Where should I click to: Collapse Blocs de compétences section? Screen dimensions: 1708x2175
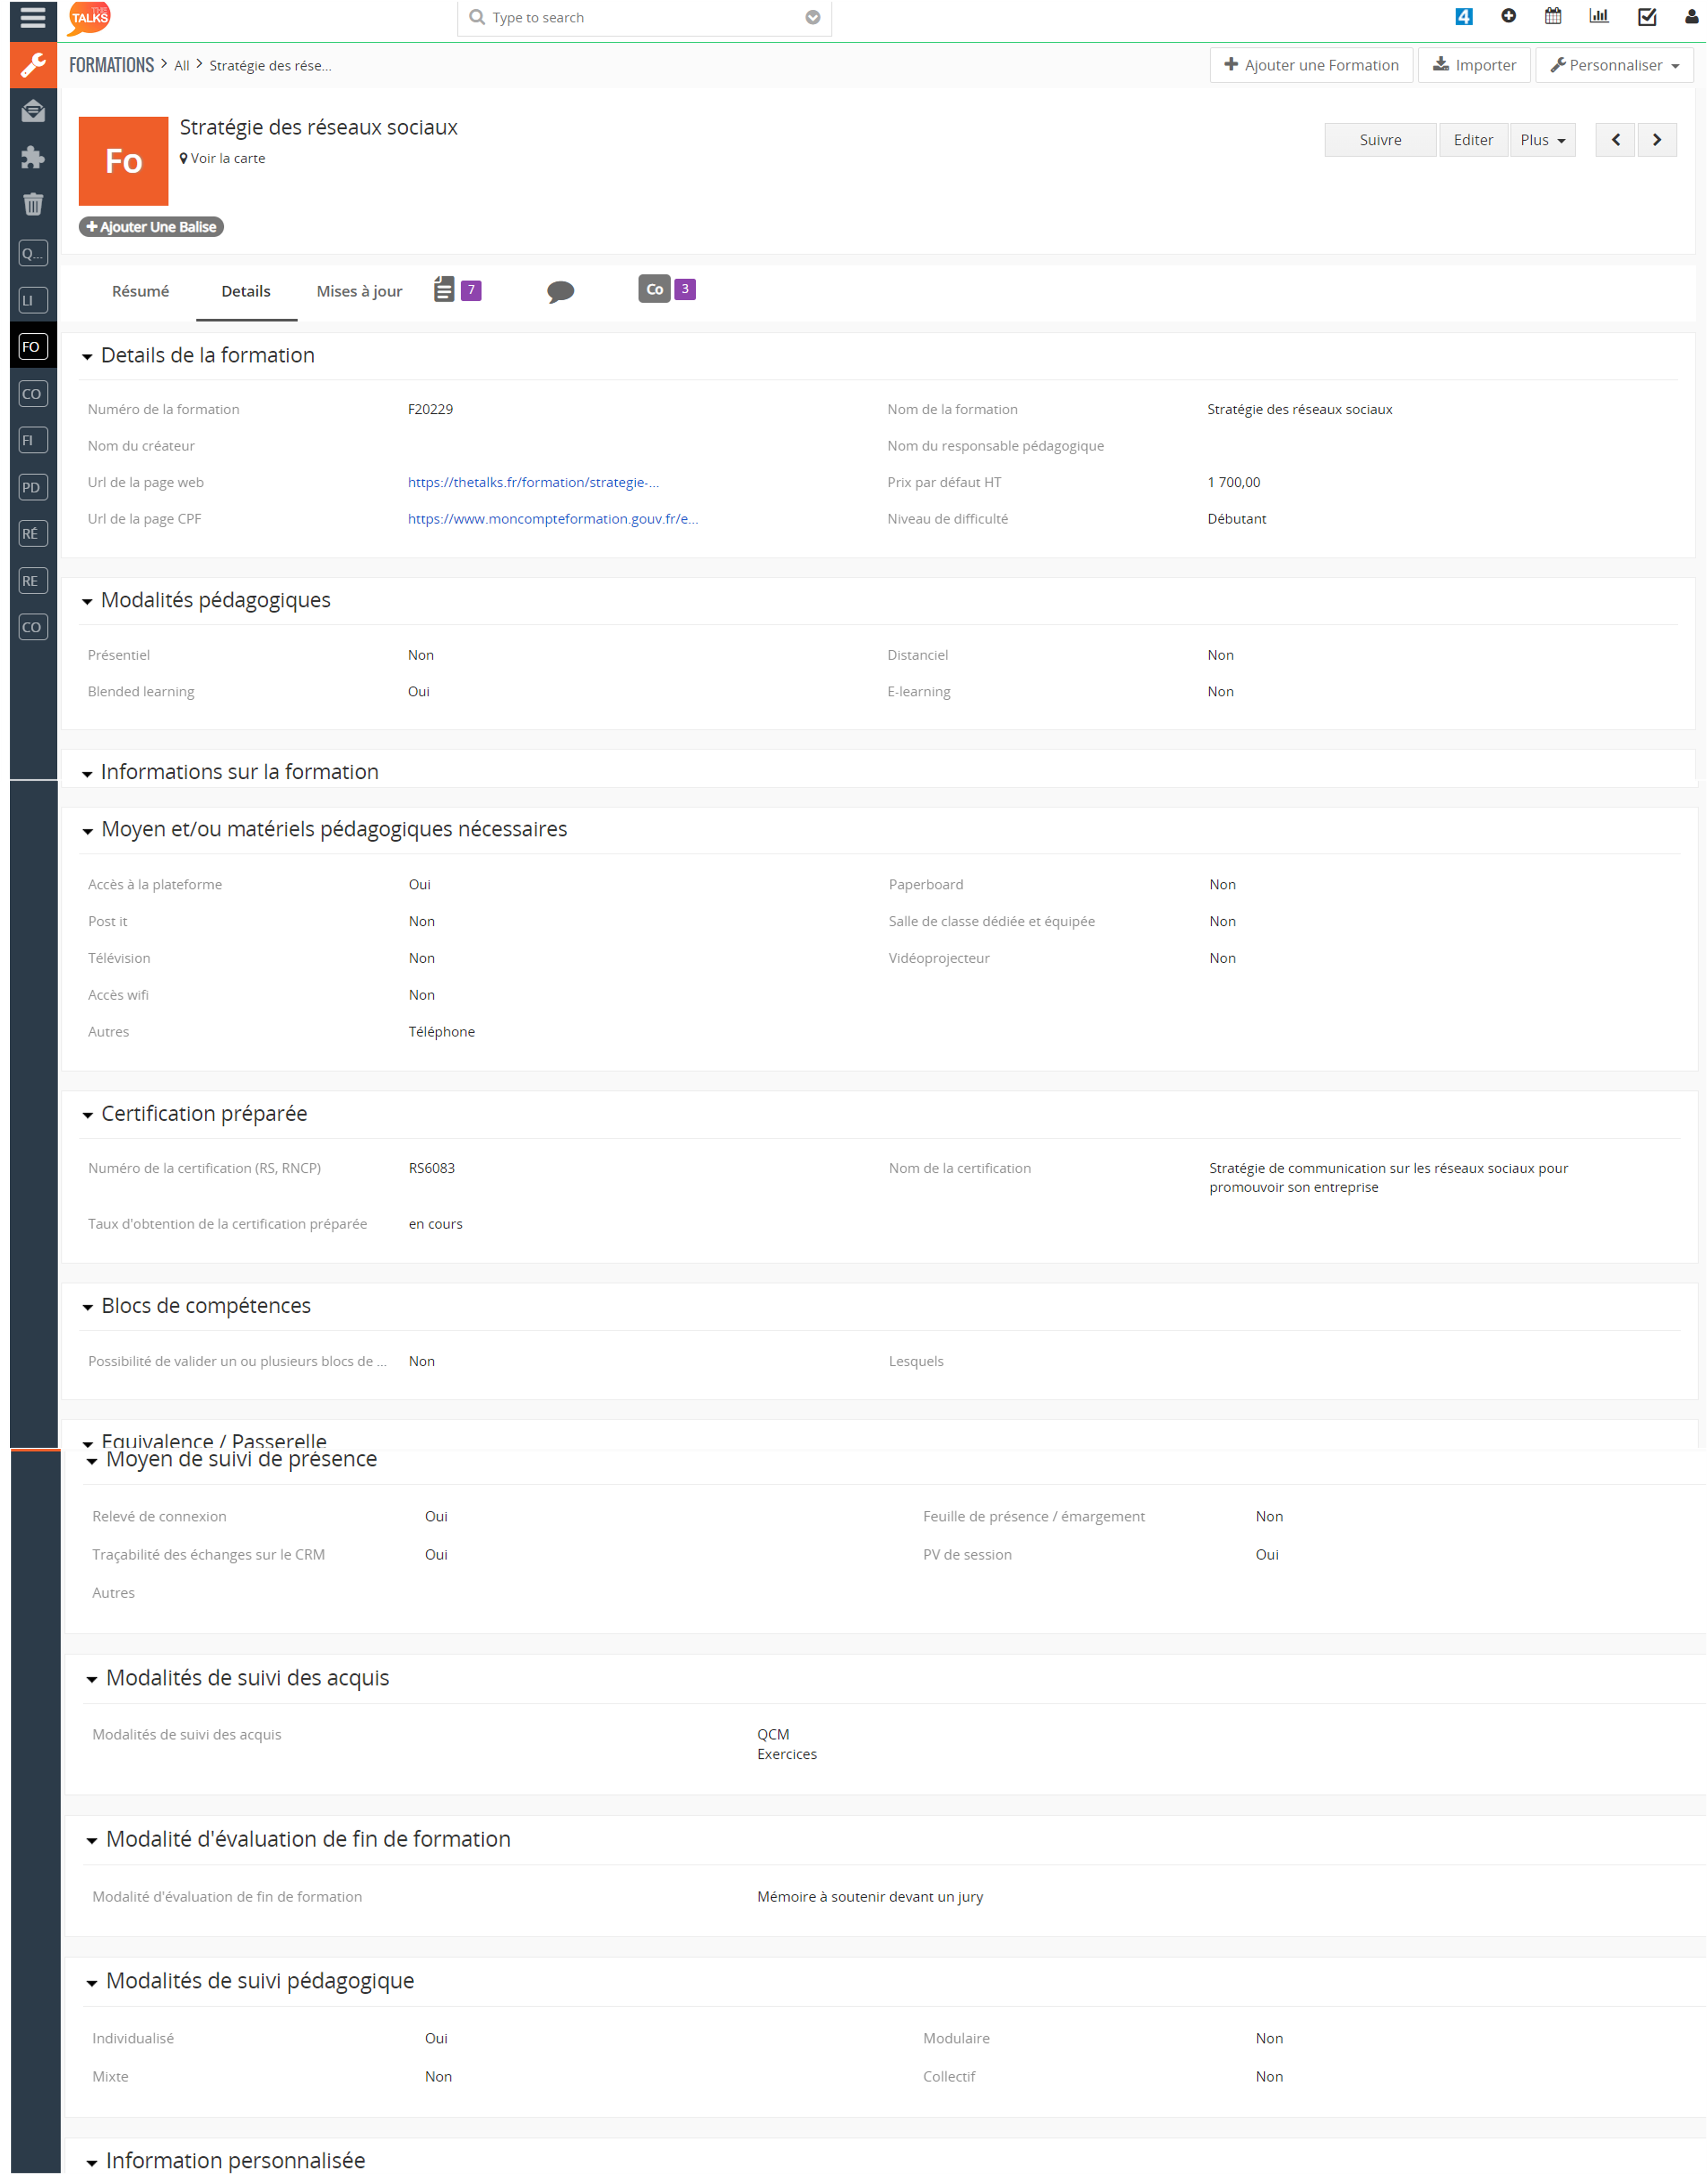coord(87,1308)
